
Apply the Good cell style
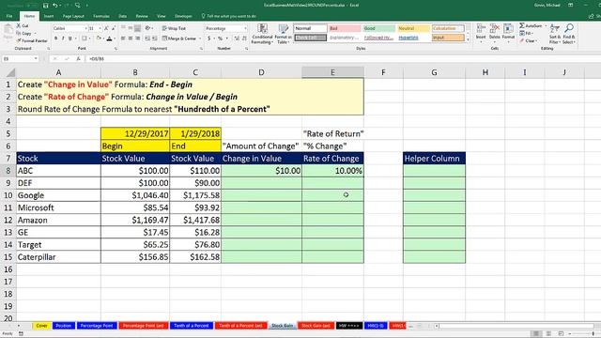pyautogui.click(x=378, y=28)
